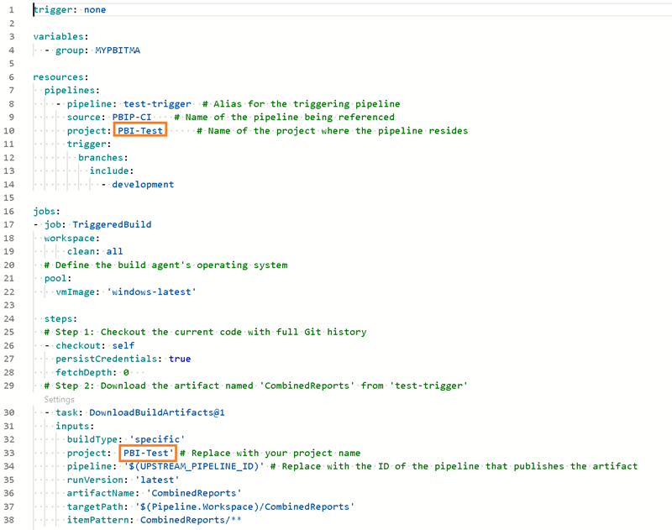Click the '$(UPSTREAM_PIPELINE_ID)' pipeline value
The height and width of the screenshot is (530, 672).
point(194,466)
